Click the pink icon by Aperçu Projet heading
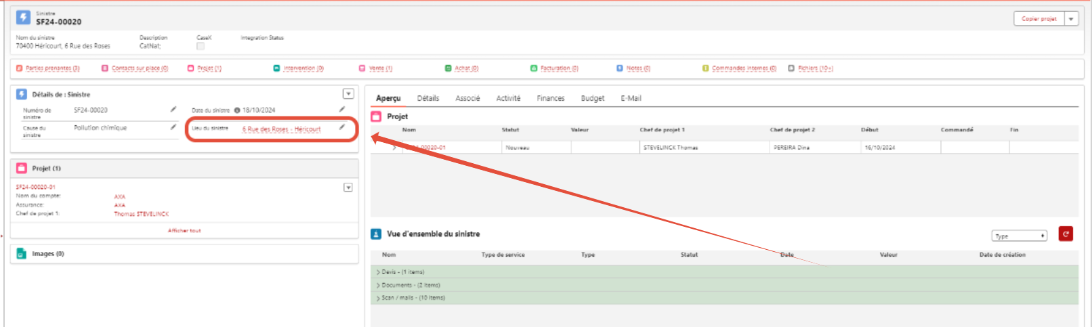1092x327 pixels. 376,116
